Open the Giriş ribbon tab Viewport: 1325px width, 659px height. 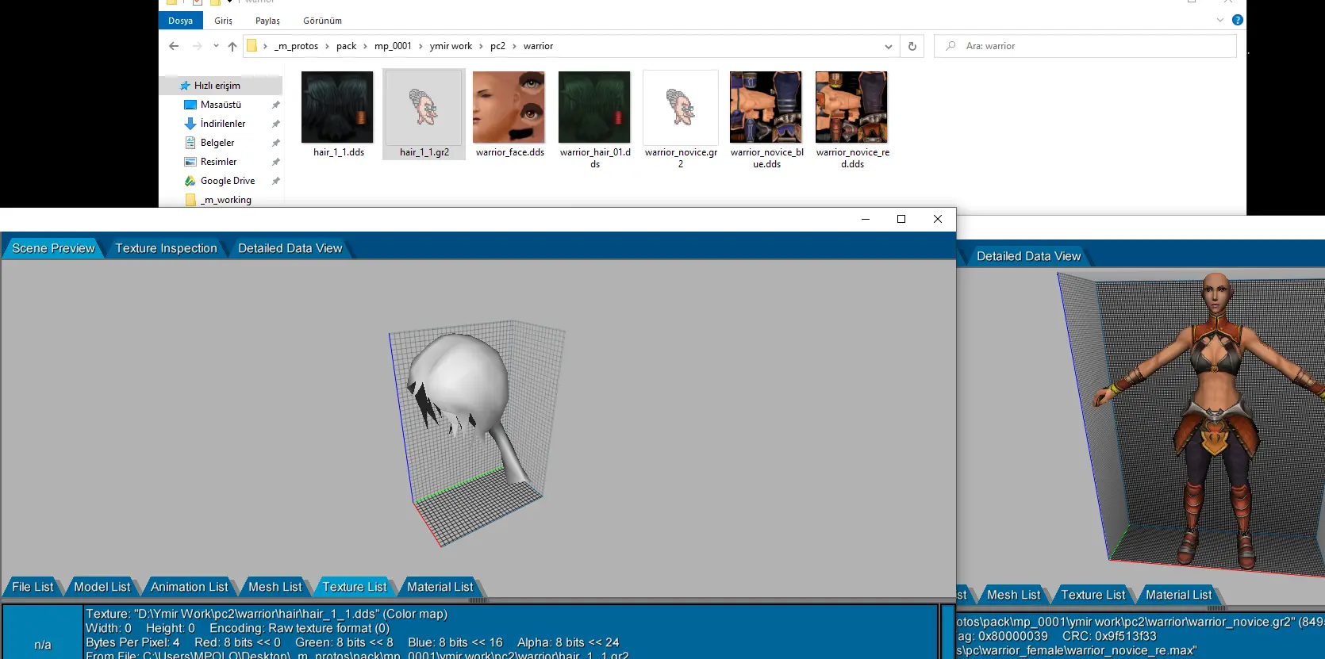(x=224, y=21)
